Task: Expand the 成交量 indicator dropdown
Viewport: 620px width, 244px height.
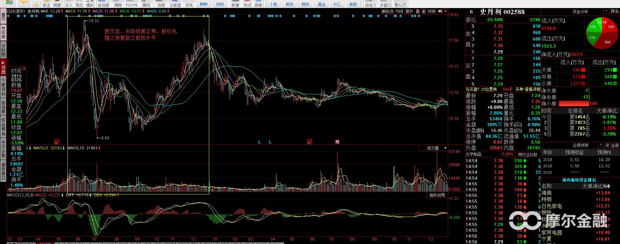Action: click(445, 148)
